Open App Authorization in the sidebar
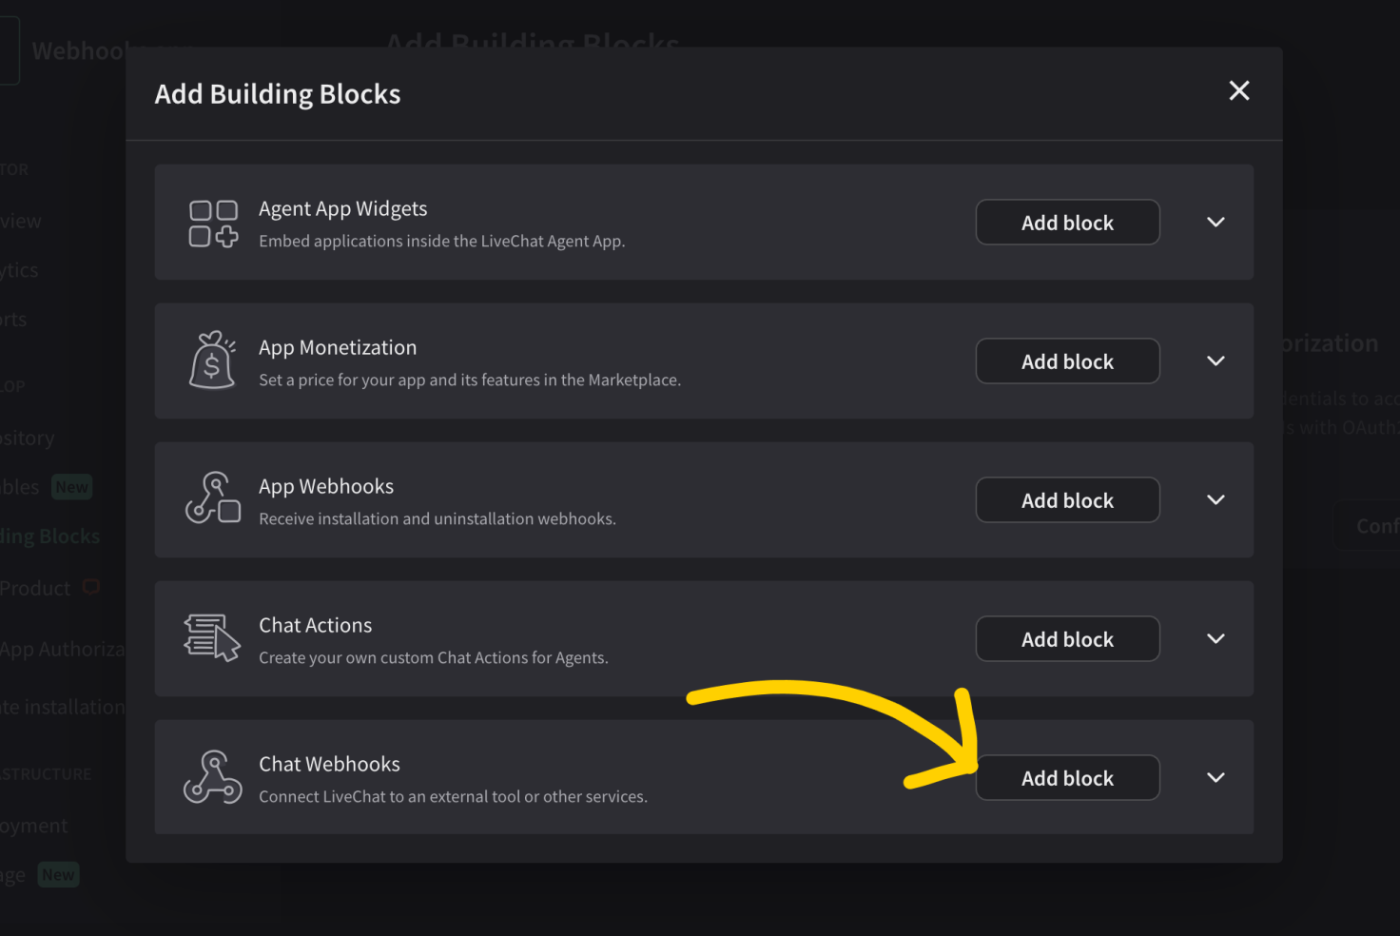Screen dimensions: 1400x936 (62, 650)
